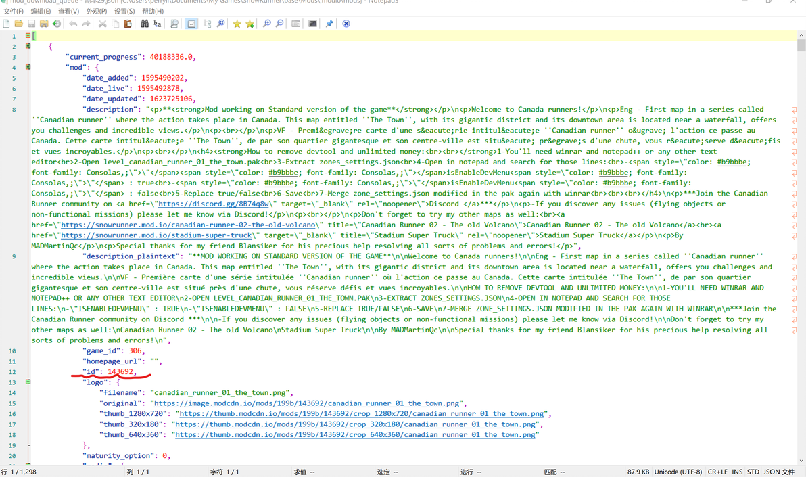
Task: Click the magnifier-over-page toolbar icon
Action: point(174,24)
